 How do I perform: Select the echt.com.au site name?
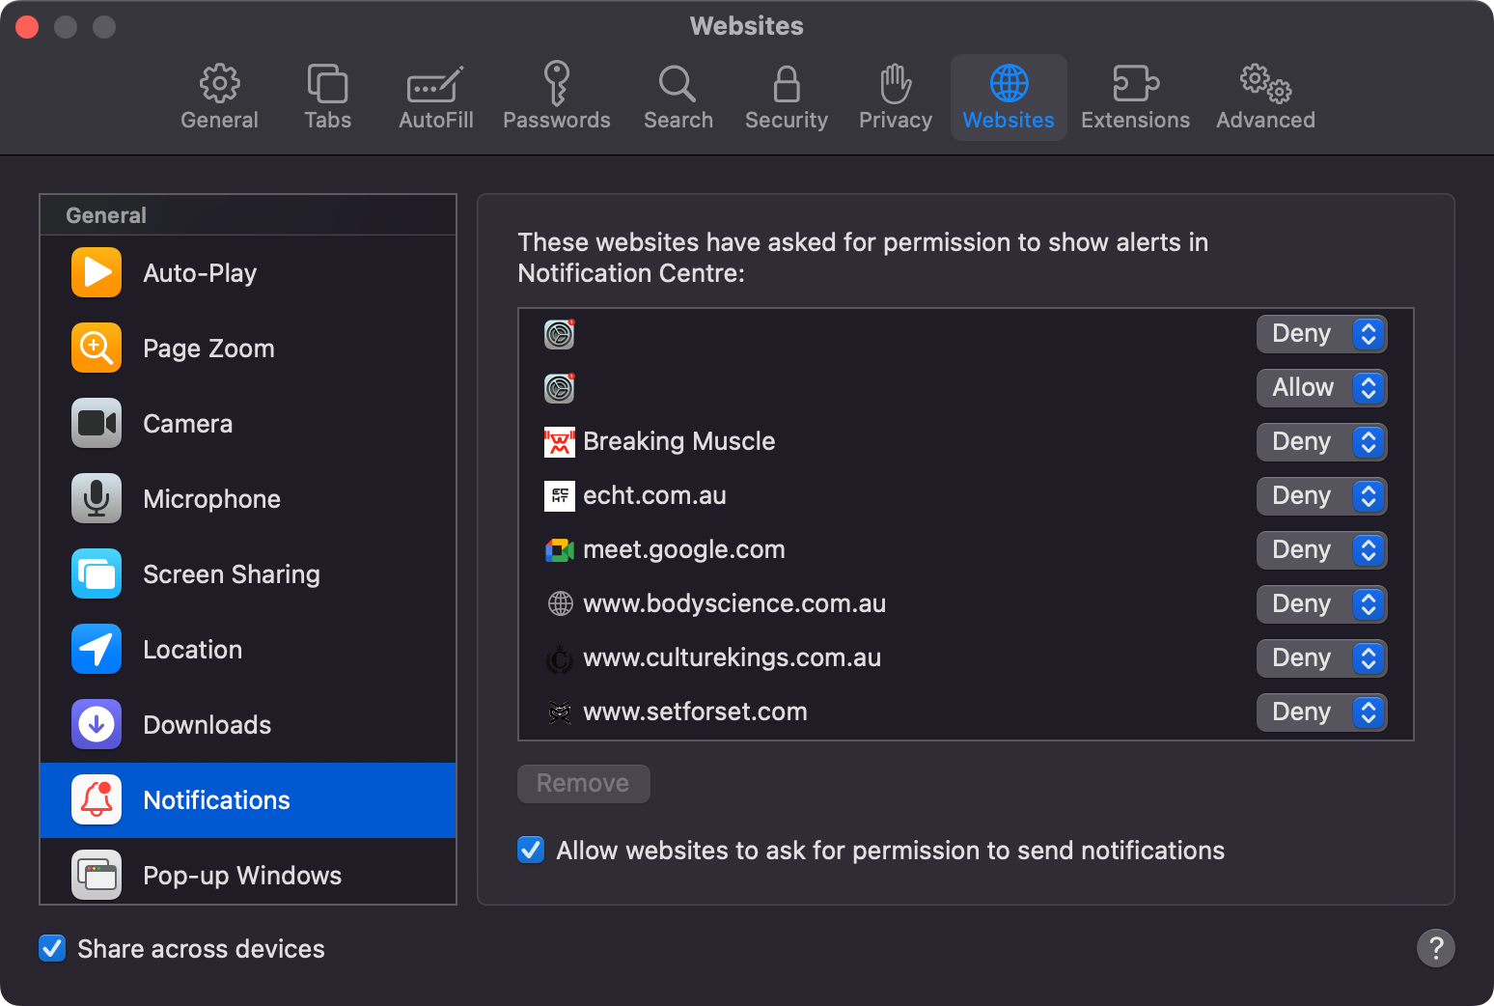pyautogui.click(x=654, y=495)
